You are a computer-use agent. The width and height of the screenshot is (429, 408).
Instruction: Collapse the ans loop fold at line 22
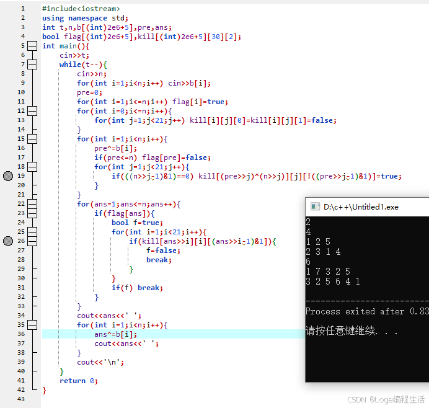(32, 204)
